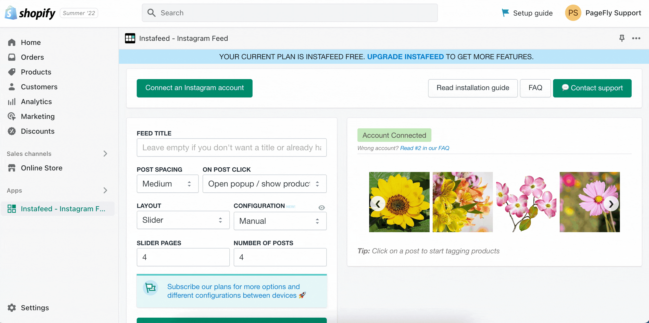Open Read #2 in our FAQ link
This screenshot has height=323, width=649.
(x=425, y=148)
